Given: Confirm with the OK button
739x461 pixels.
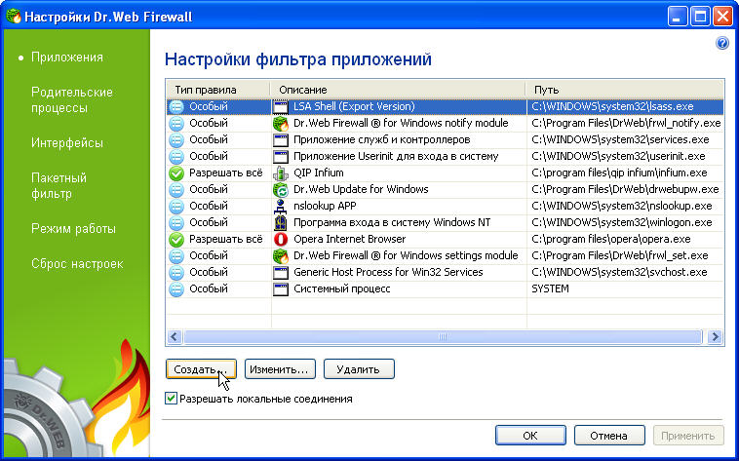Looking at the screenshot, I should tap(530, 435).
